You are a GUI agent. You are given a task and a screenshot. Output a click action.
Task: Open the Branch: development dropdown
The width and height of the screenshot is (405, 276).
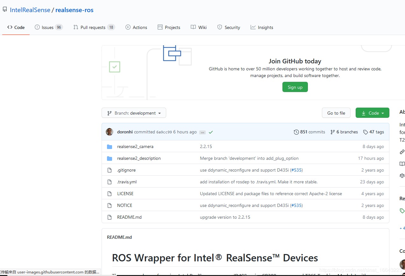coord(134,113)
